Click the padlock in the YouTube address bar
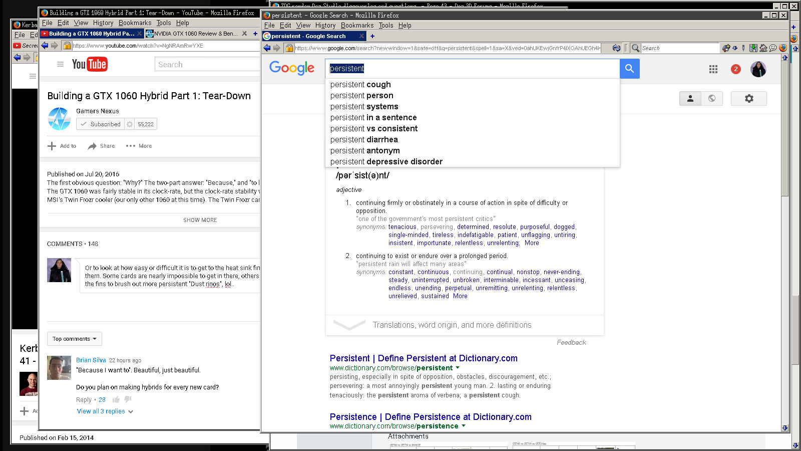Screen dimensions: 801x451 click(68, 46)
